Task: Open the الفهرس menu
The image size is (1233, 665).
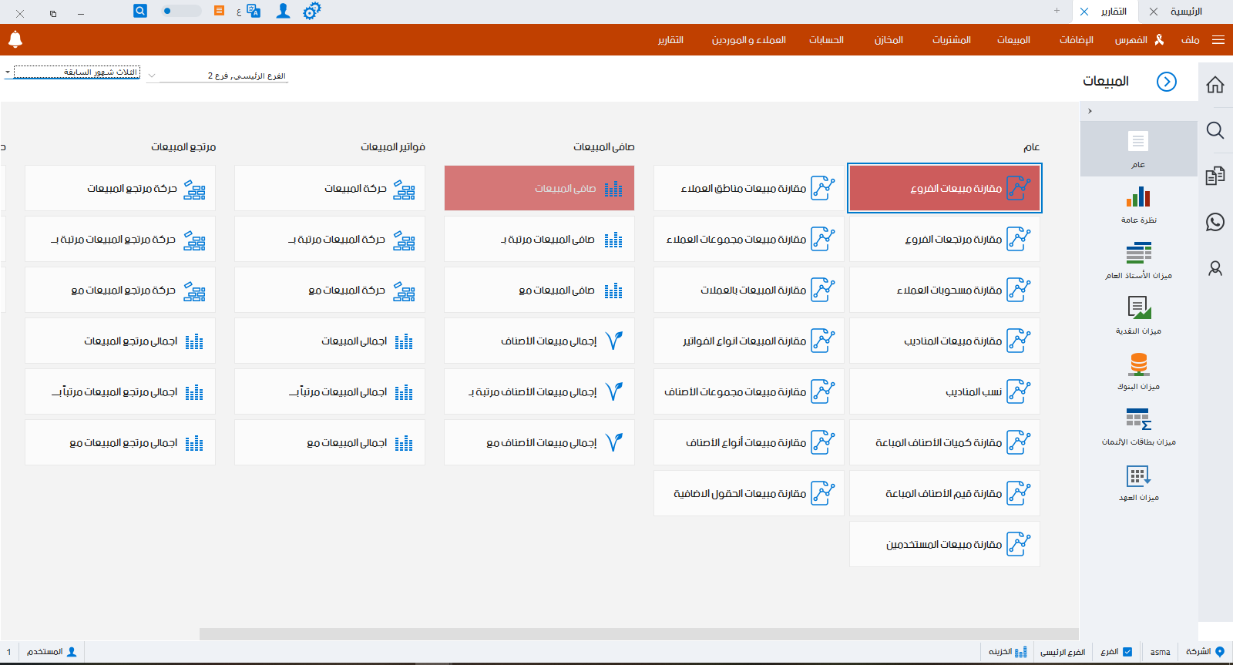Action: point(1131,40)
